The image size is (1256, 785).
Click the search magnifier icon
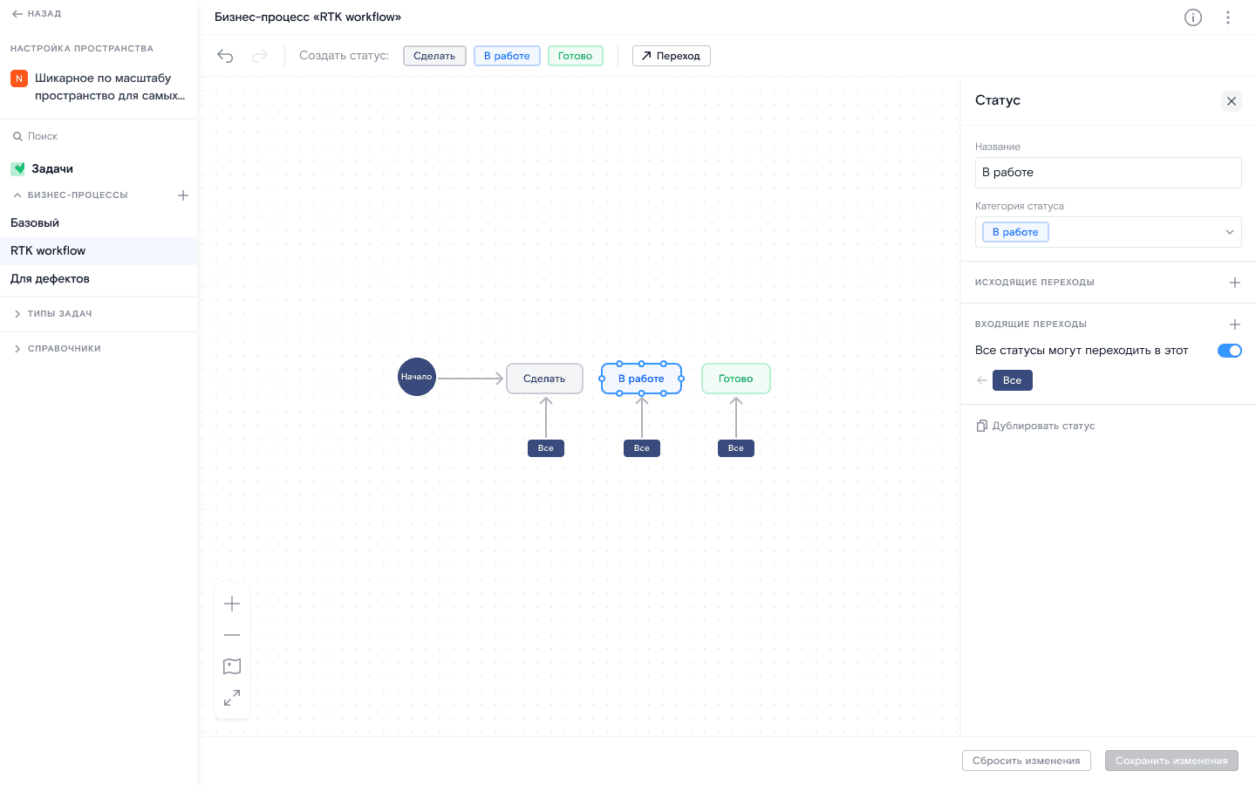click(17, 136)
